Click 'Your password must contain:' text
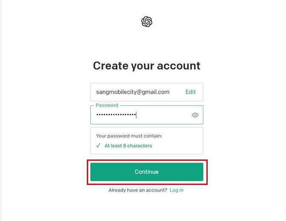The height and width of the screenshot is (221, 286). point(129,136)
